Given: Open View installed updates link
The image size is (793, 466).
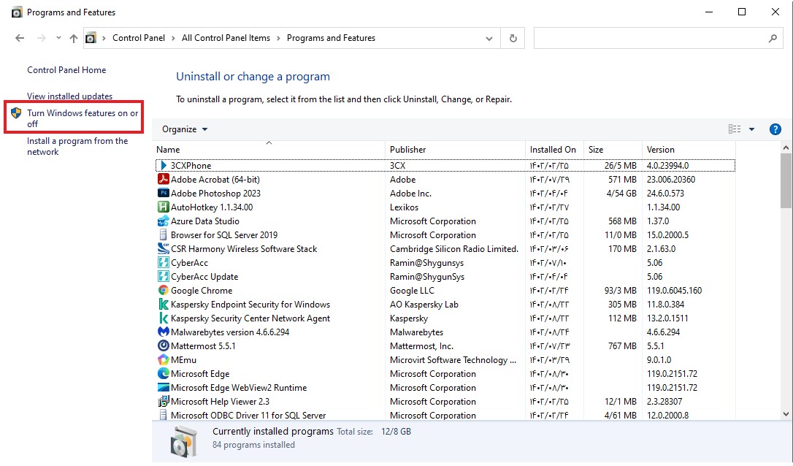Looking at the screenshot, I should point(70,96).
